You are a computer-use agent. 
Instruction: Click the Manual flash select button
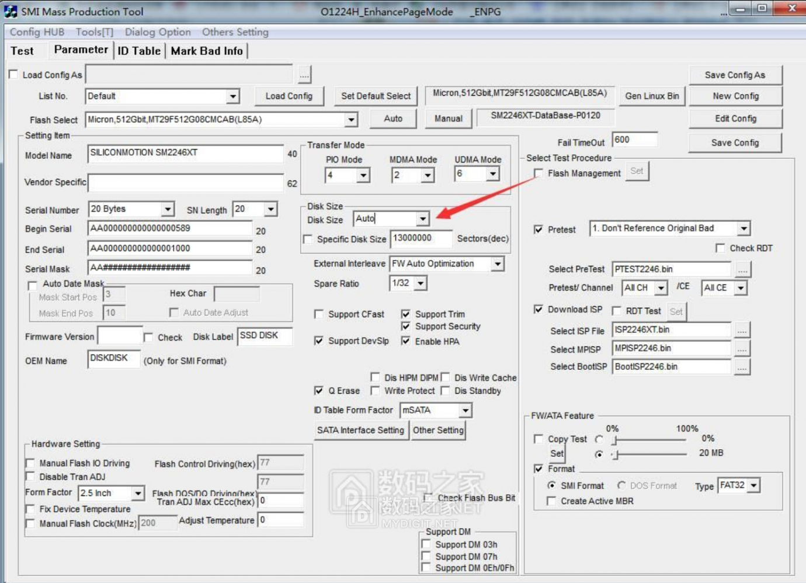coord(448,119)
